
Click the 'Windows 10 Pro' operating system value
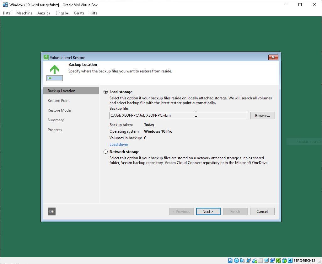[x=158, y=131]
